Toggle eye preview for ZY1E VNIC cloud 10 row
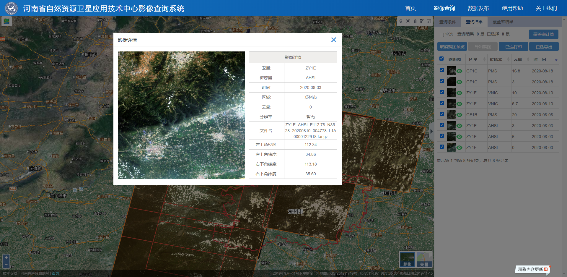This screenshot has width=567, height=277. point(460,93)
